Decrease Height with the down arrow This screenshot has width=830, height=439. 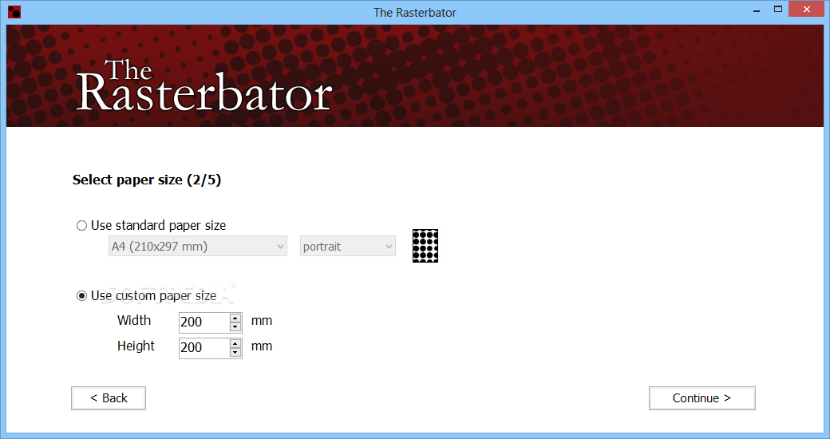235,352
